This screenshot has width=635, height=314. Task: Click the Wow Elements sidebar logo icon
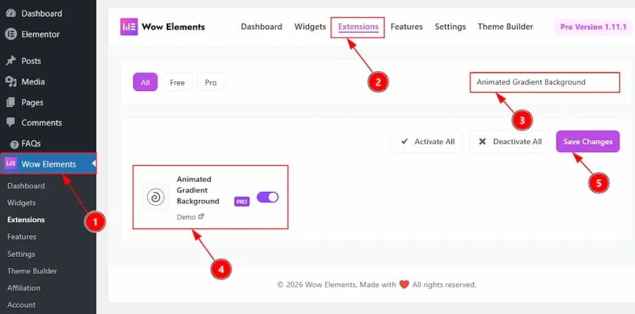pos(11,164)
